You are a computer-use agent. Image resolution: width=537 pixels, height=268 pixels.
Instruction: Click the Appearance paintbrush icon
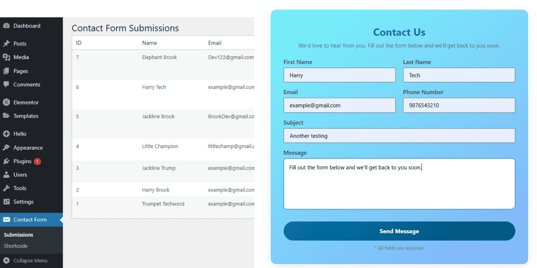(7, 147)
